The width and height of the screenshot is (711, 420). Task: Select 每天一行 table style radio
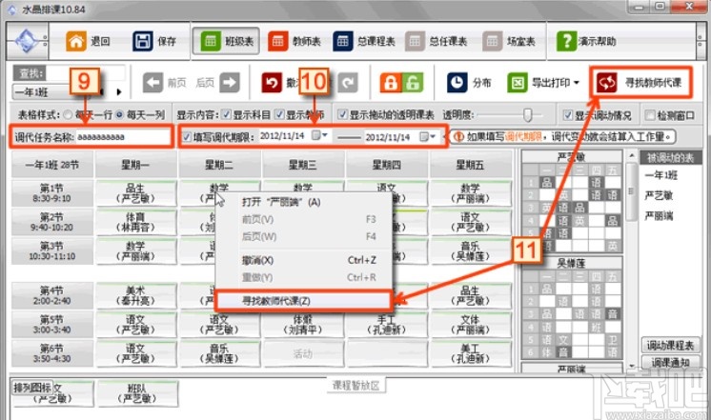68,114
